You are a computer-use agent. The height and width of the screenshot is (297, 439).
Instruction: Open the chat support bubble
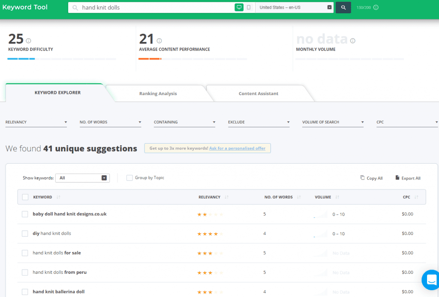(431, 279)
